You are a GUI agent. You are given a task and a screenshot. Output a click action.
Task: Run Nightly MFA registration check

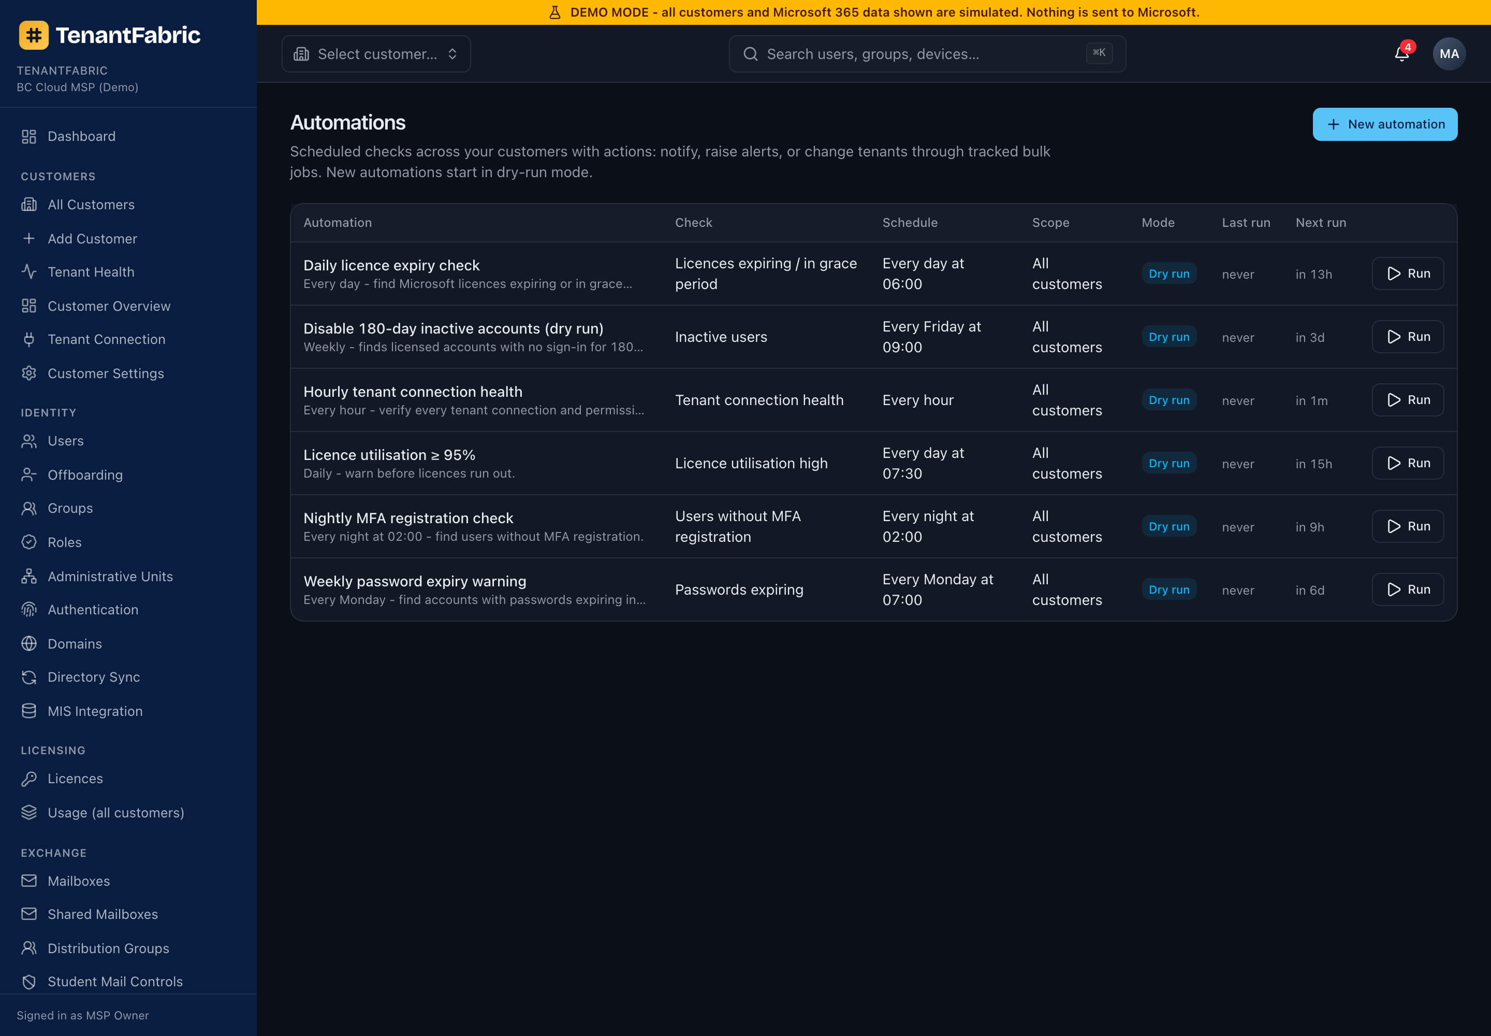click(1407, 526)
